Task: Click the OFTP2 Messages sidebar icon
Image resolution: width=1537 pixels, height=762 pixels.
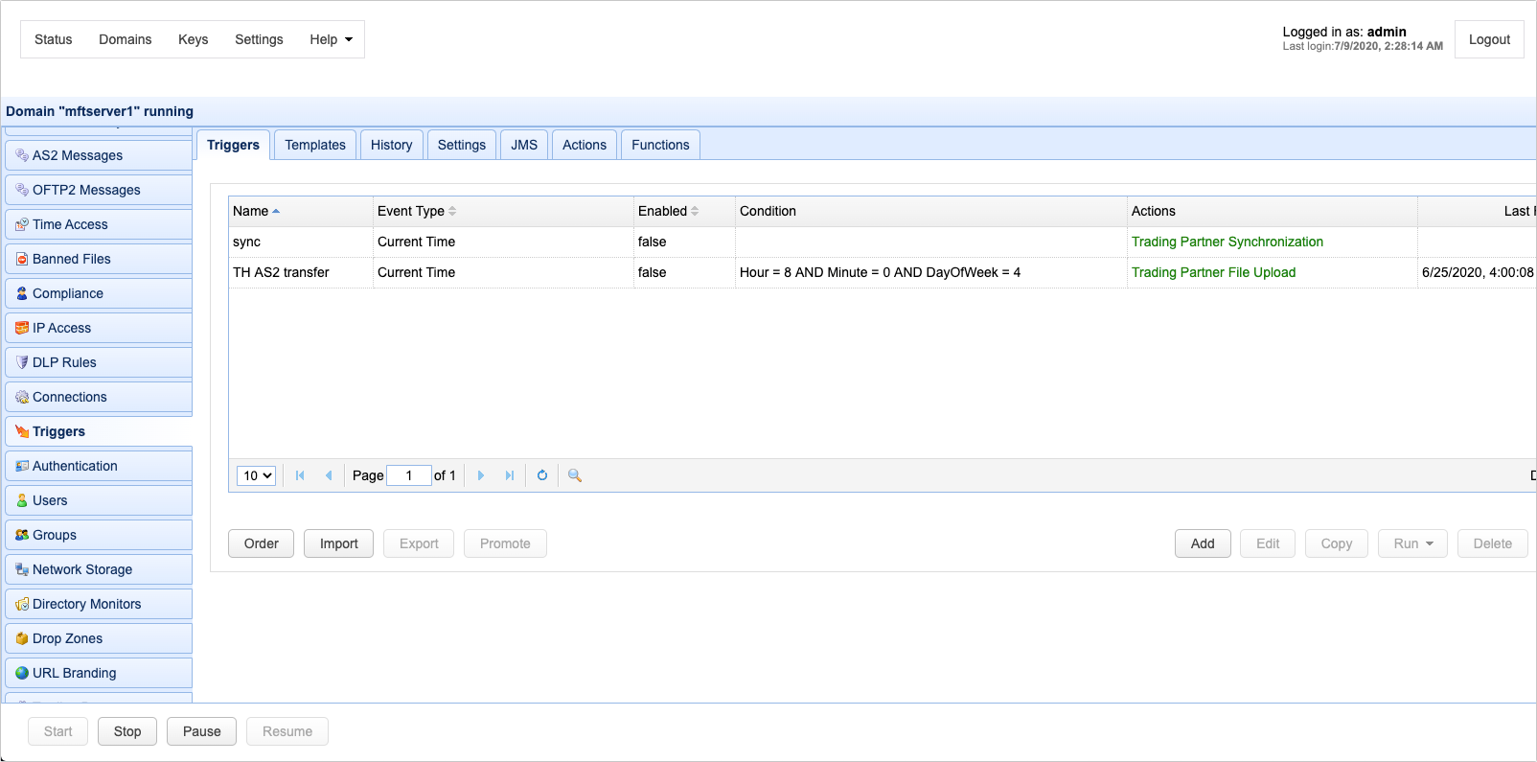Action: pos(22,190)
